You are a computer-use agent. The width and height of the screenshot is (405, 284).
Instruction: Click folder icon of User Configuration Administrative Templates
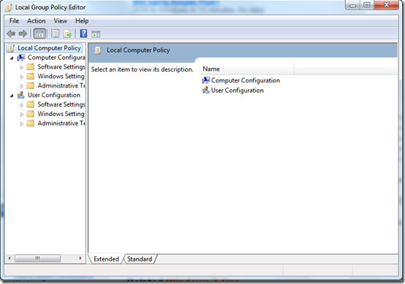pos(31,123)
